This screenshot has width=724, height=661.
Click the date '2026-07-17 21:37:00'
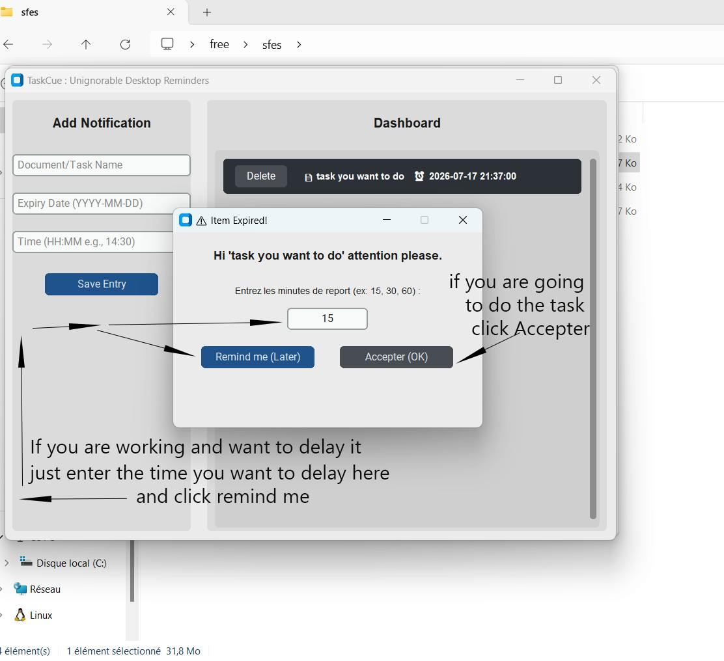472,176
